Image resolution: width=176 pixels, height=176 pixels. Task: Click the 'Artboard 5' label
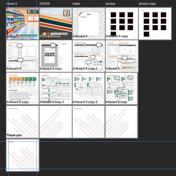[x=112, y=69]
